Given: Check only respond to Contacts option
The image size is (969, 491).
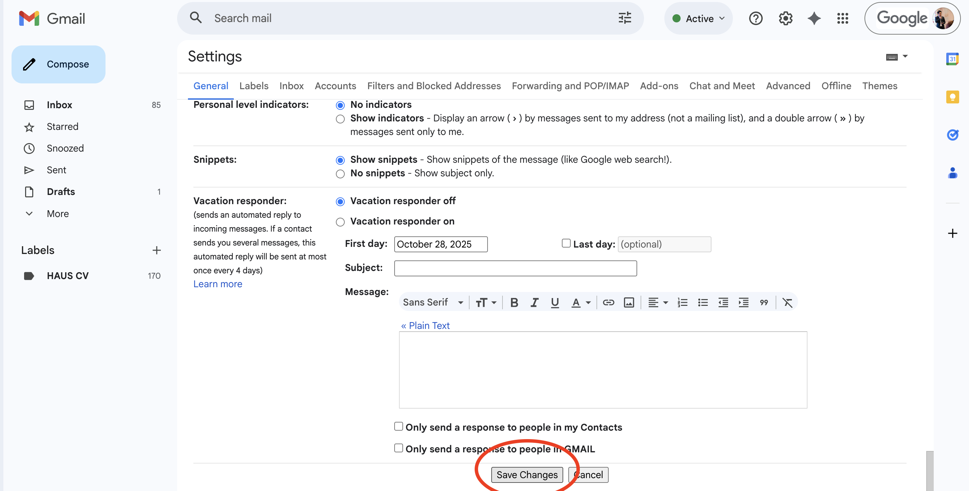Looking at the screenshot, I should click(x=398, y=426).
